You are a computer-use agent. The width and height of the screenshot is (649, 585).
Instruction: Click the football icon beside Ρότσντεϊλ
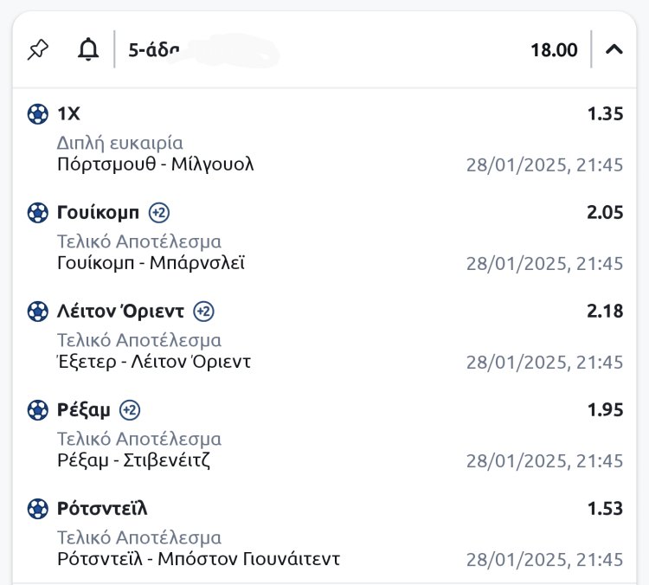[x=37, y=508]
